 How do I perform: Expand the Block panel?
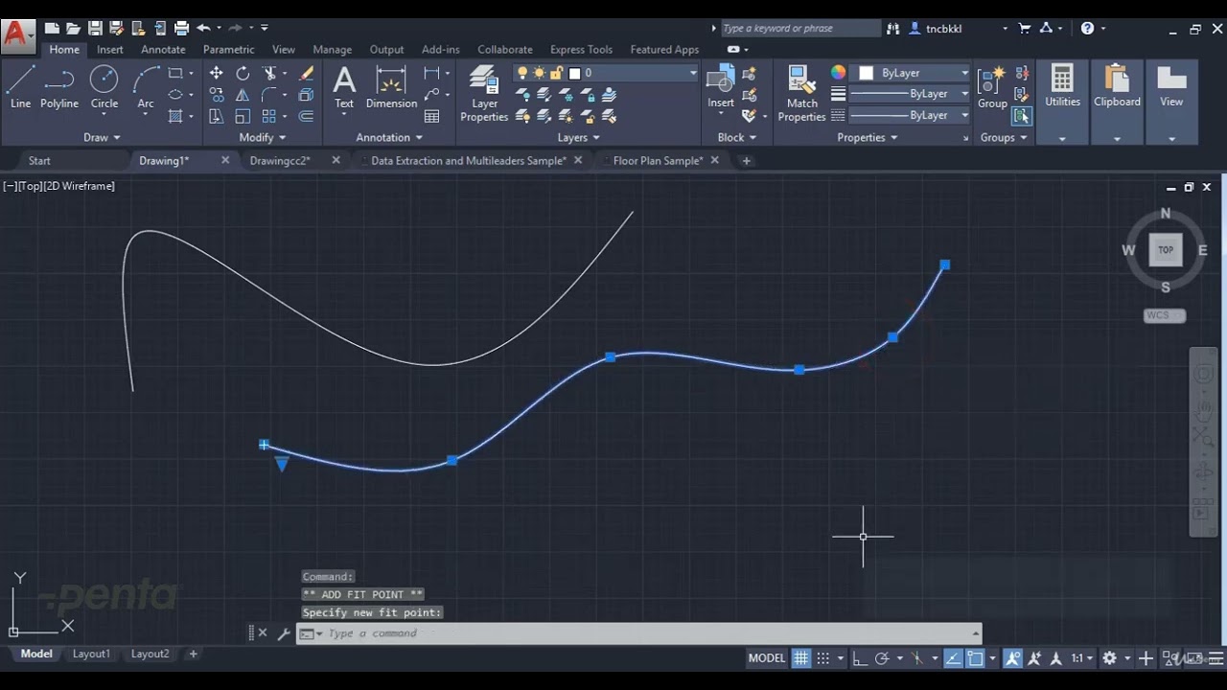(x=736, y=137)
